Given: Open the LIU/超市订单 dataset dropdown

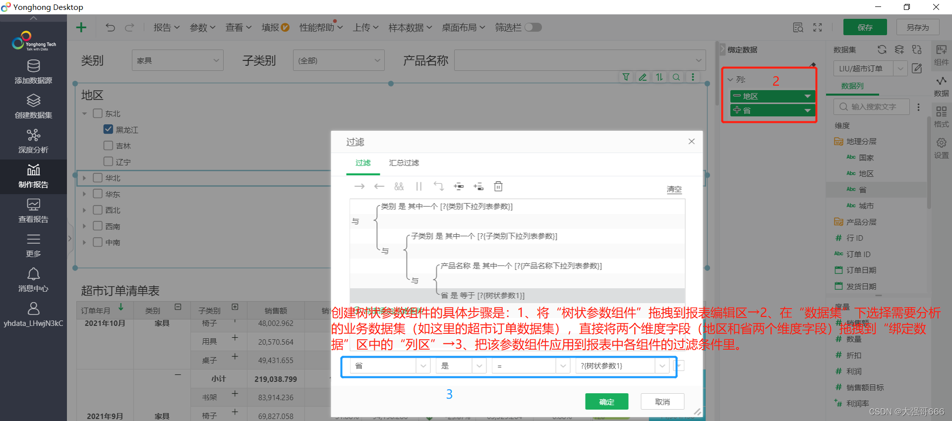Looking at the screenshot, I should pos(900,68).
